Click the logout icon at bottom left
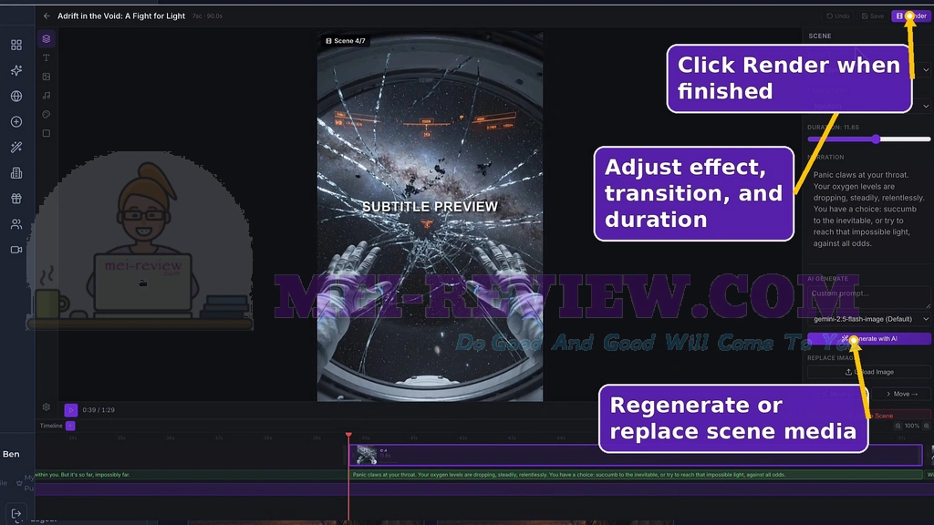 pos(16,513)
